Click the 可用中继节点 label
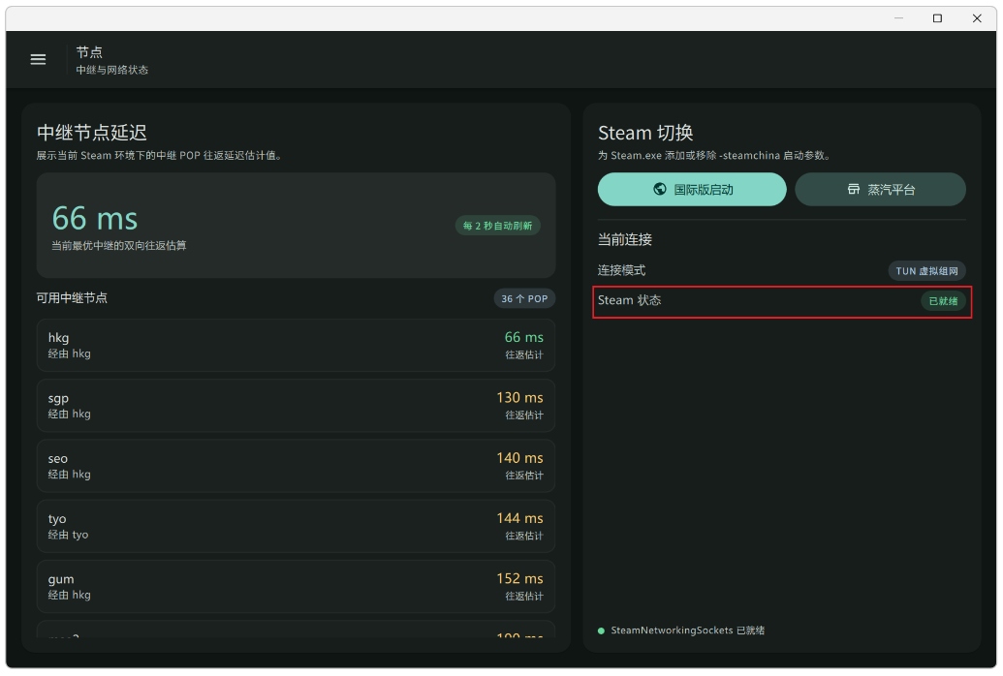 click(72, 298)
